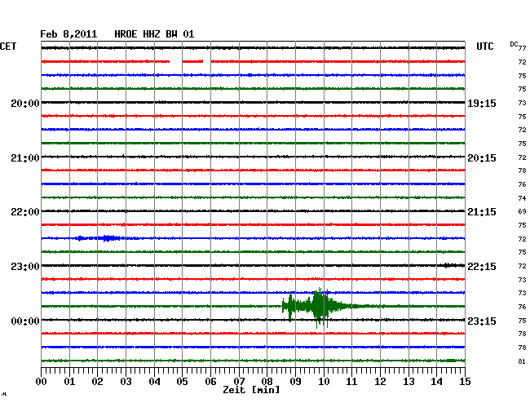The width and height of the screenshot is (530, 403).
Task: Click the 23:15 UTC time label
Action: coord(482,321)
